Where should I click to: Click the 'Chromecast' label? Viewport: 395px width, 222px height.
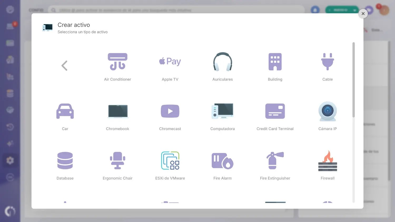170,129
